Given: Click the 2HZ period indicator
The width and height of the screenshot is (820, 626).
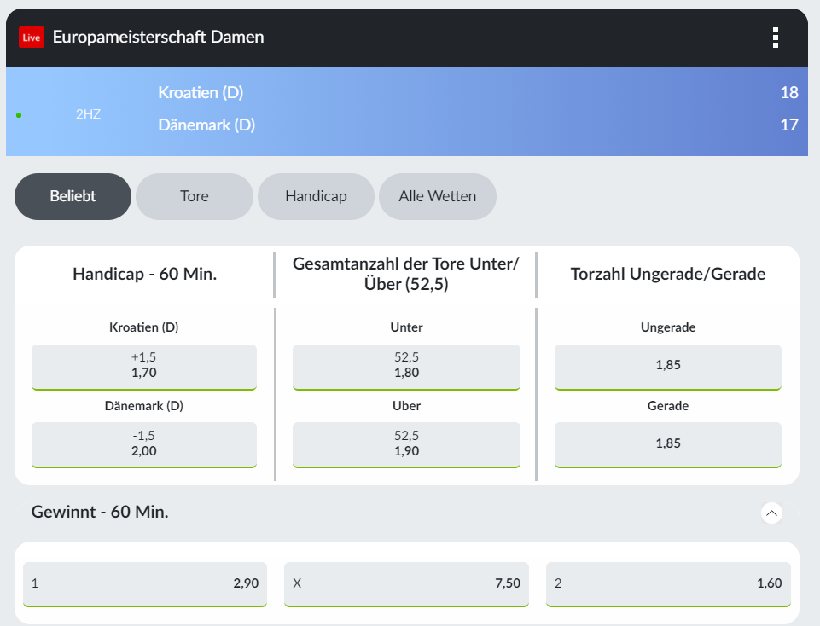Looking at the screenshot, I should [88, 114].
